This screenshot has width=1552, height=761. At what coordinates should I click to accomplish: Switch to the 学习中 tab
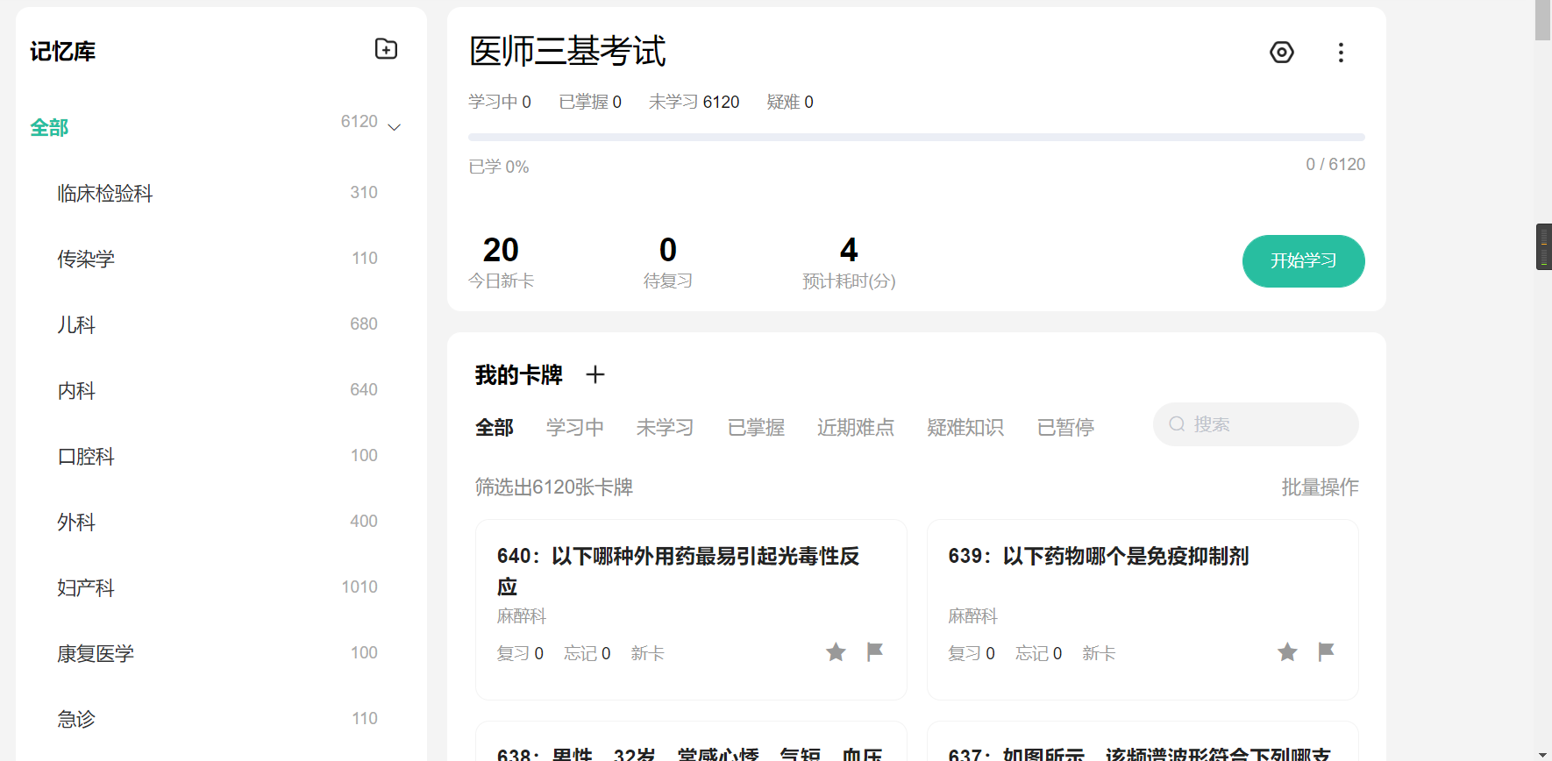(575, 428)
